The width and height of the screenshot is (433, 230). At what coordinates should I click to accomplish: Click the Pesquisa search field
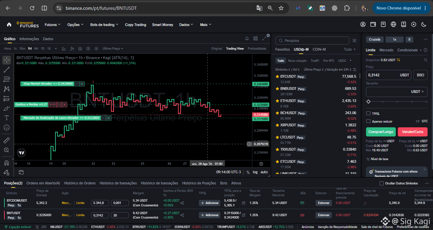coord(312,41)
